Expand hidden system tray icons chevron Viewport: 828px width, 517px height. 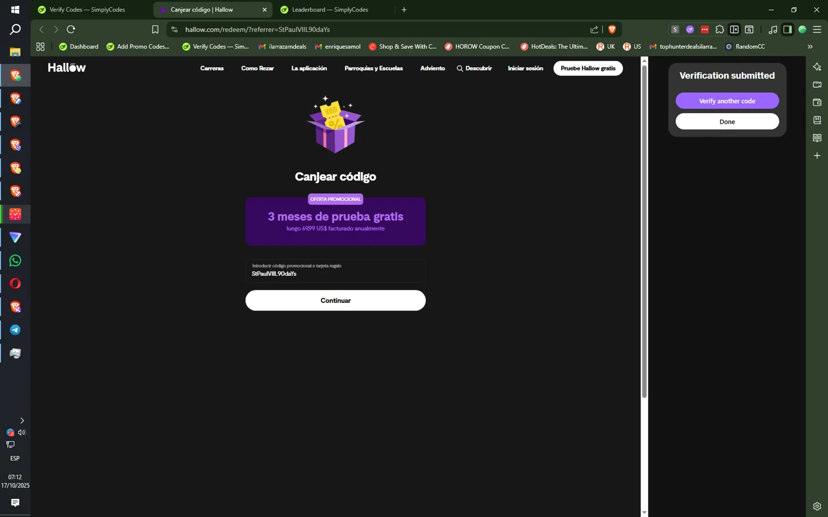click(22, 420)
